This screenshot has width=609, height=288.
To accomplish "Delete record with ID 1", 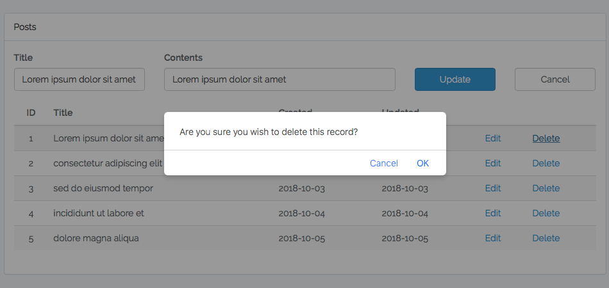I will click(546, 138).
